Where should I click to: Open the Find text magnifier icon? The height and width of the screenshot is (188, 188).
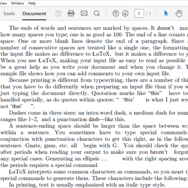pos(97,14)
